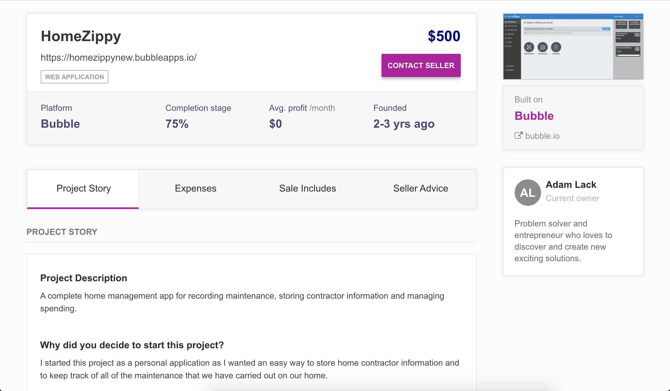Open the HomeZippy app screenshot thumbnail

(573, 46)
